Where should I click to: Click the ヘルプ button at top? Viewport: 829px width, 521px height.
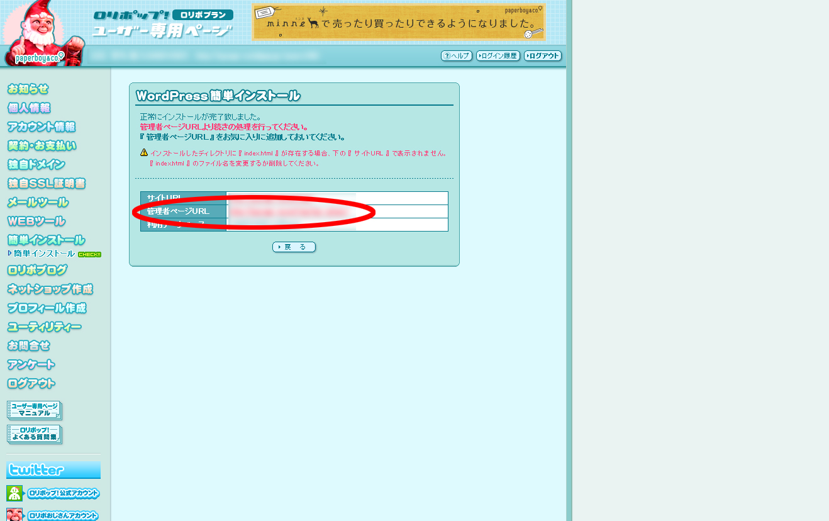457,56
